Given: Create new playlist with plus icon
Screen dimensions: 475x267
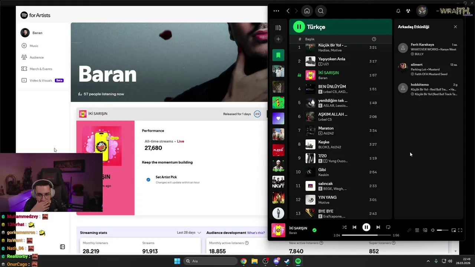Looking at the screenshot, I should tap(278, 39).
